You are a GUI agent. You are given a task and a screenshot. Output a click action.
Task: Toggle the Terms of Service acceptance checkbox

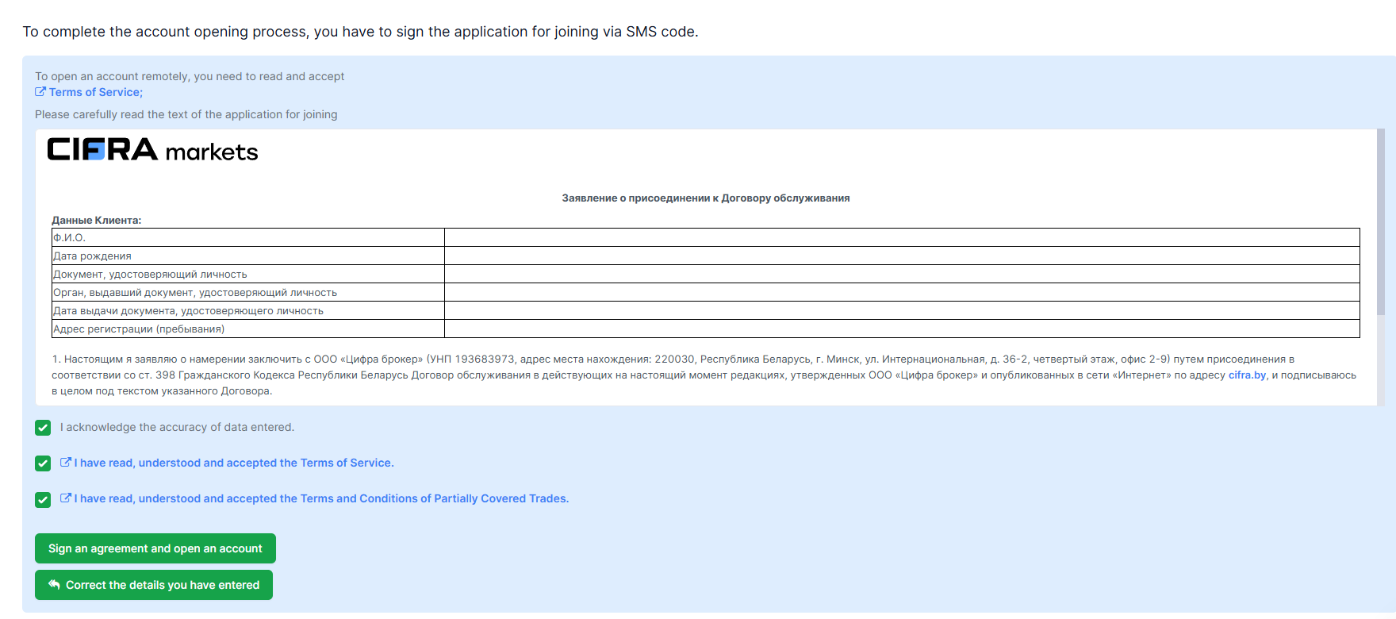43,463
